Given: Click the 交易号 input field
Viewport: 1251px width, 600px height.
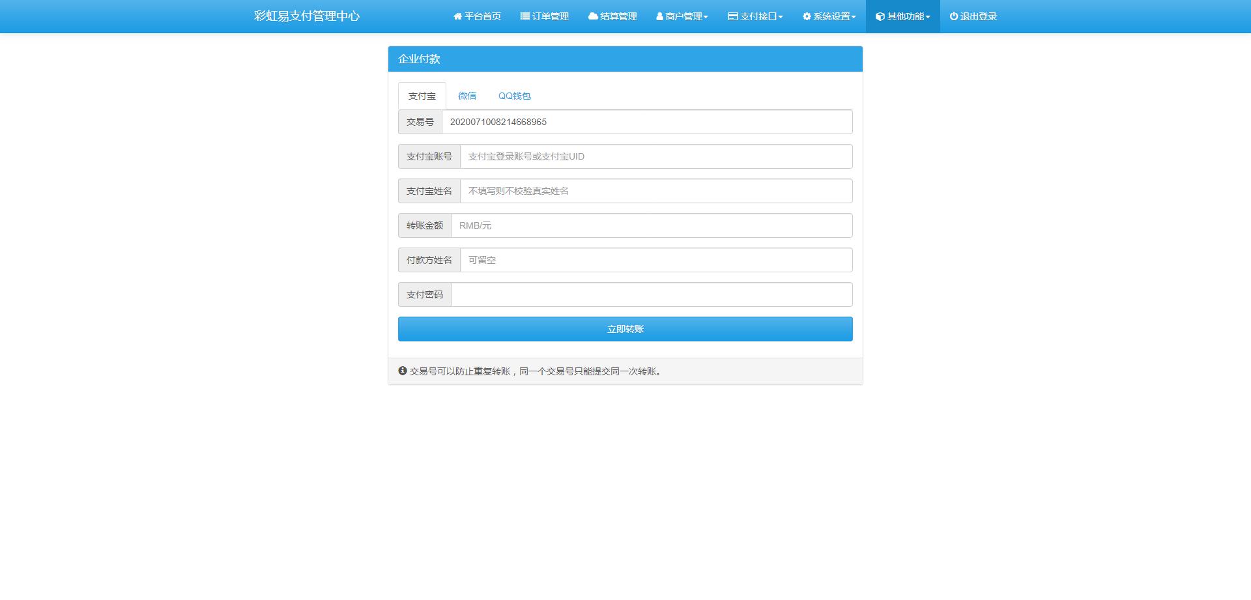Looking at the screenshot, I should (x=646, y=122).
